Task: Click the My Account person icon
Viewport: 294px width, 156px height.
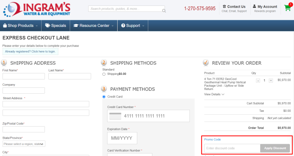Action: click(254, 6)
